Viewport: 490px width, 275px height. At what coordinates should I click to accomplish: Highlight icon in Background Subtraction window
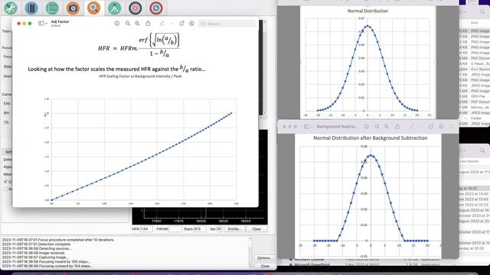[x=412, y=127]
